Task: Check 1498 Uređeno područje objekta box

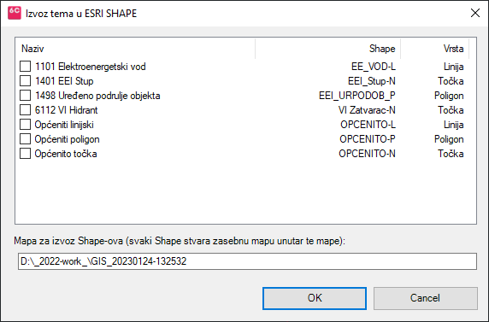Action: (26, 96)
